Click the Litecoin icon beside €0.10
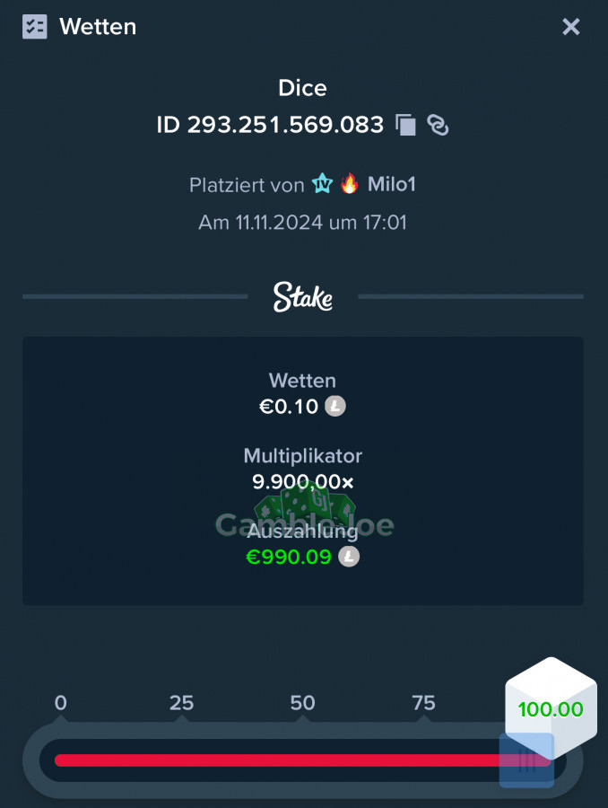 pos(335,407)
